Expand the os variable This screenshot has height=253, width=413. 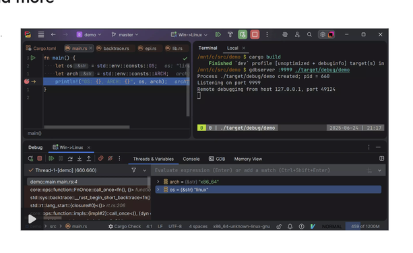[158, 189]
